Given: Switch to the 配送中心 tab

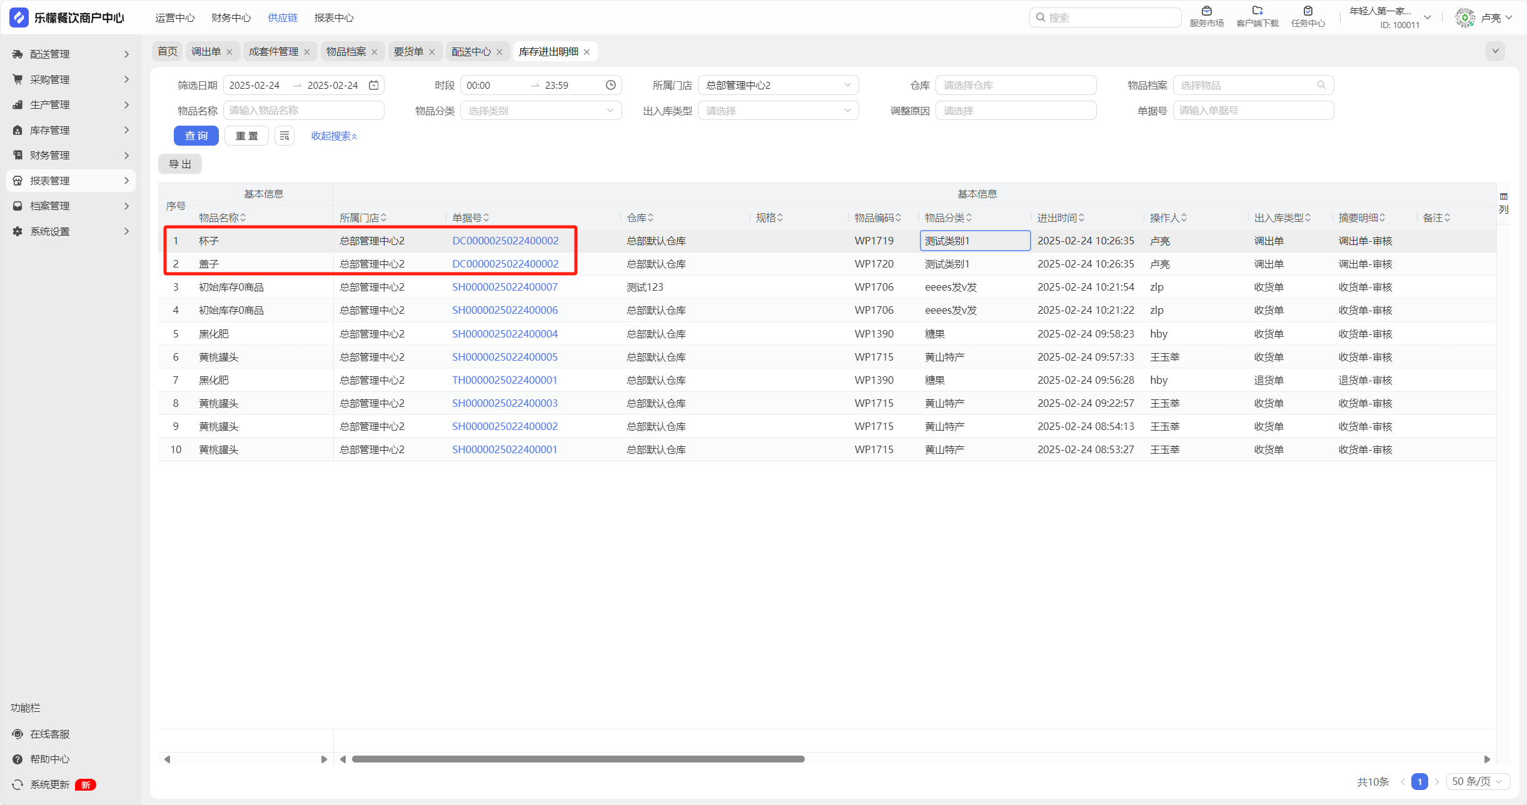Looking at the screenshot, I should coord(471,51).
